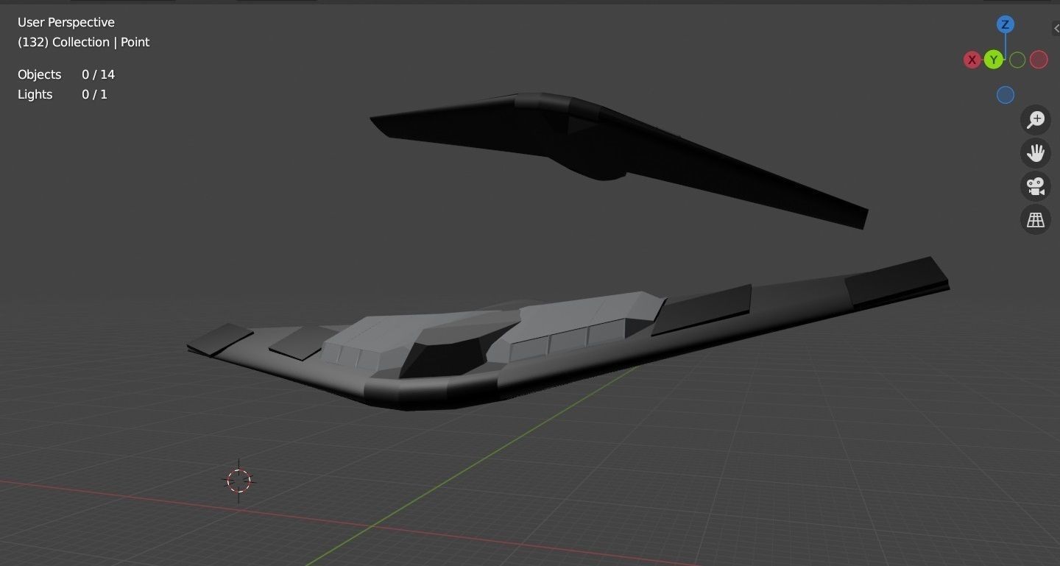Click the negative X axis circle on gizmo
This screenshot has height=566, width=1060.
point(1038,60)
